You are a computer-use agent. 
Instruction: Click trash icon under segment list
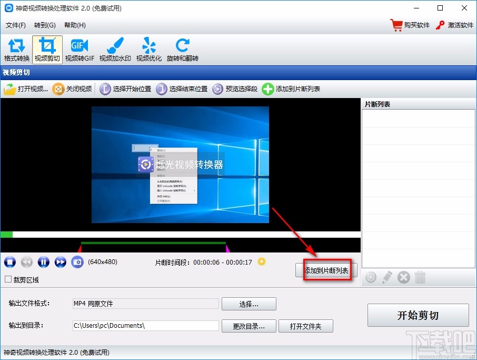pos(420,277)
